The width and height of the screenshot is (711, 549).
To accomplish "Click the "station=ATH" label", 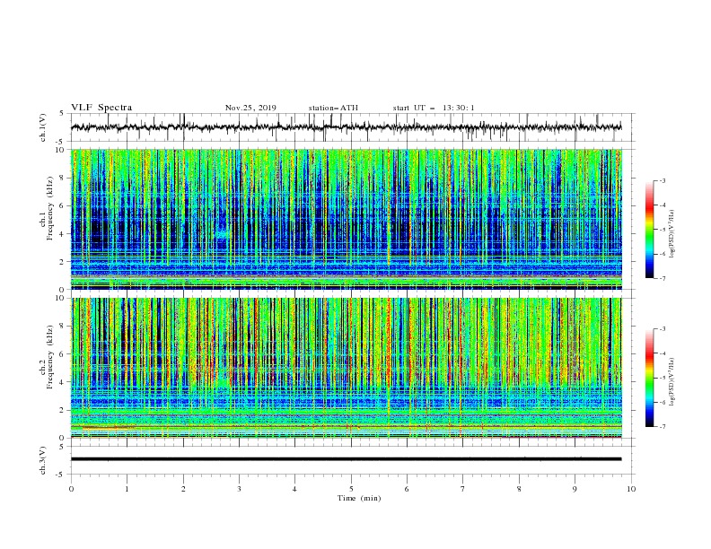I will (333, 108).
